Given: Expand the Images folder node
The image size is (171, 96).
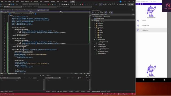Looking at the screenshot, I should click(x=96, y=32).
